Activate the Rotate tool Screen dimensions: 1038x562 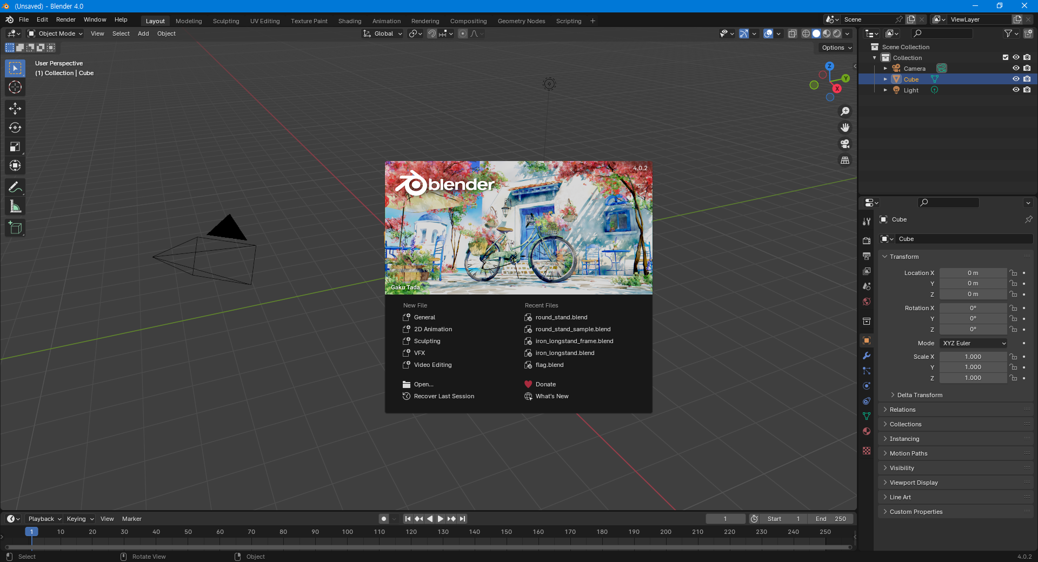click(x=15, y=128)
